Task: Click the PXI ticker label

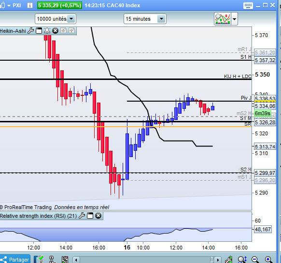Action: (x=17, y=5)
